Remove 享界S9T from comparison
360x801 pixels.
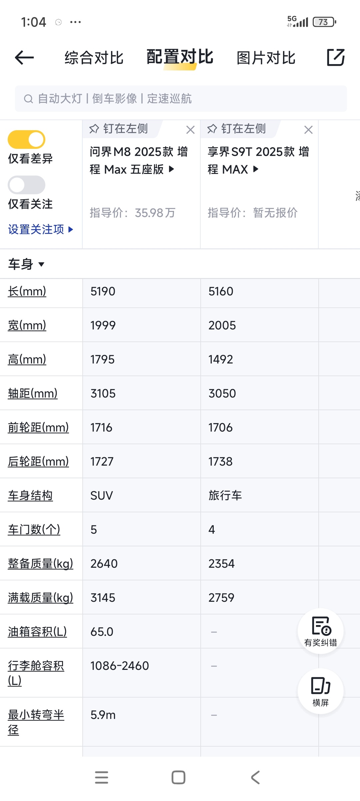pyautogui.click(x=308, y=130)
